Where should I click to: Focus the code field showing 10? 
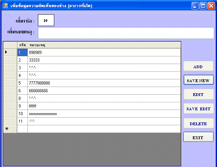(46, 20)
